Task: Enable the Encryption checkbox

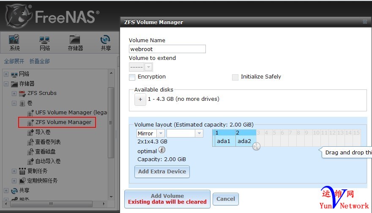Action: tap(132, 77)
